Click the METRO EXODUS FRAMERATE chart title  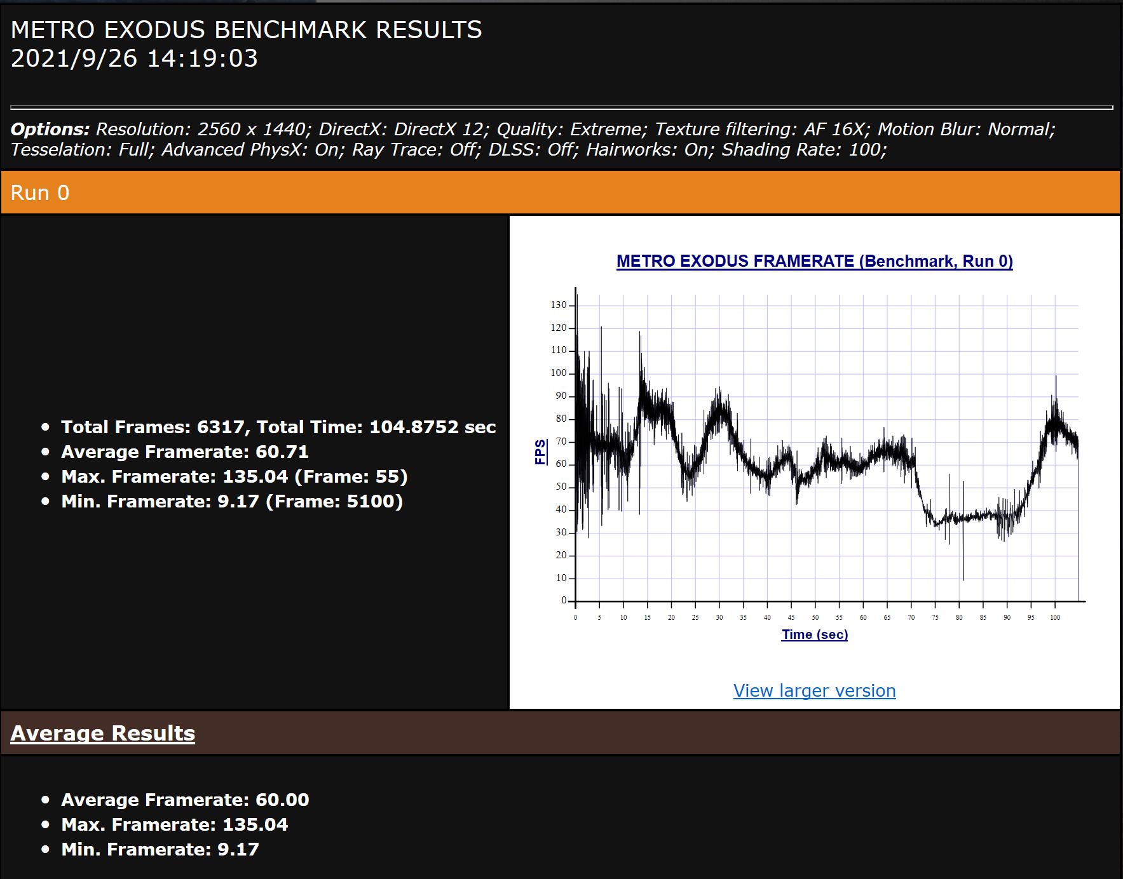point(814,261)
